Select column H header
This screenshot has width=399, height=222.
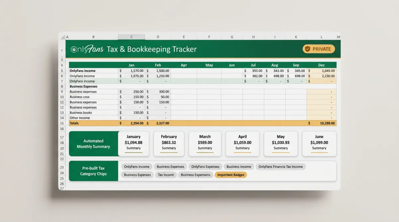(253, 37)
